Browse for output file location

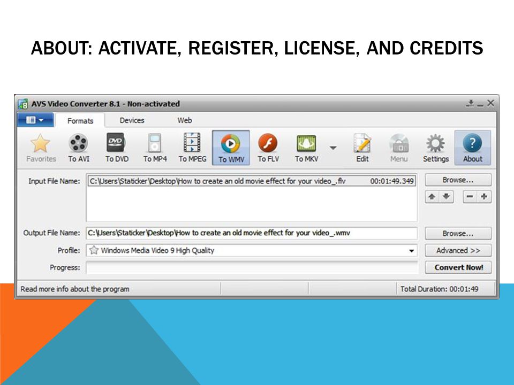pos(458,234)
